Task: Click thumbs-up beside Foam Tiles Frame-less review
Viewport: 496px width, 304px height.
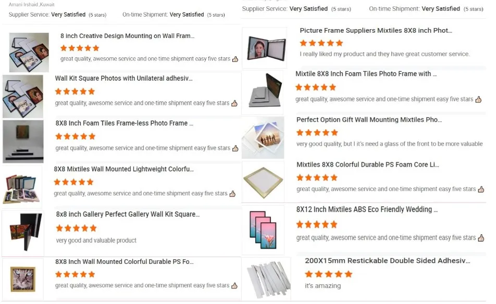Action: (235, 148)
